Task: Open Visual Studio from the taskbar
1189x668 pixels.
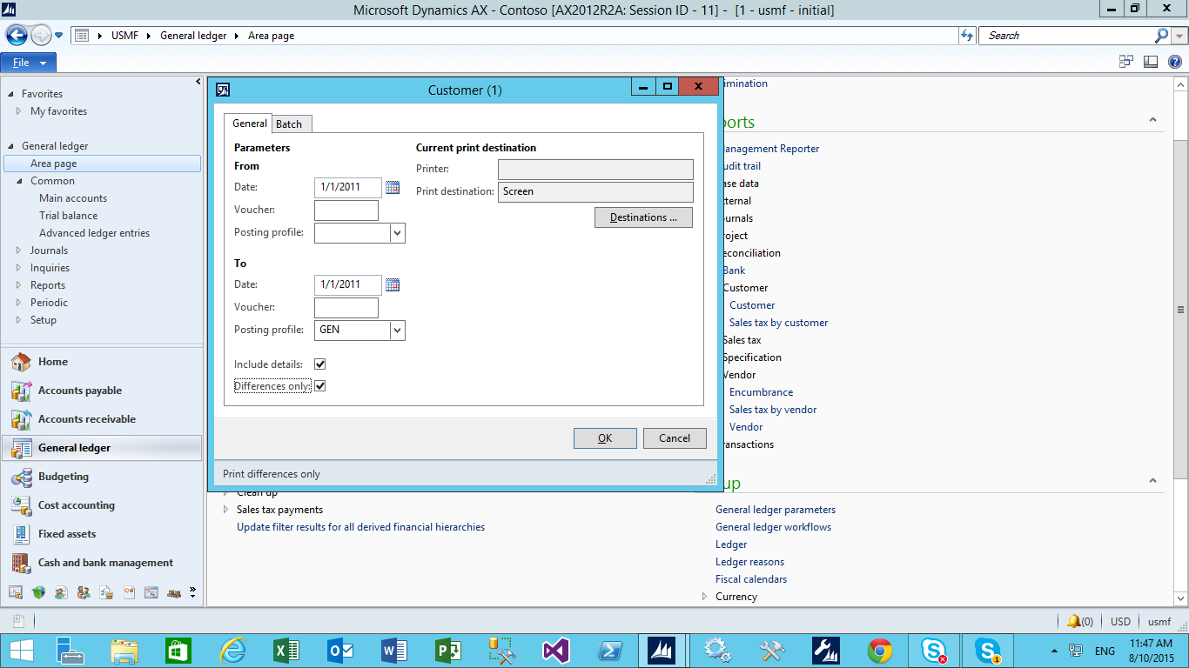Action: [x=555, y=651]
